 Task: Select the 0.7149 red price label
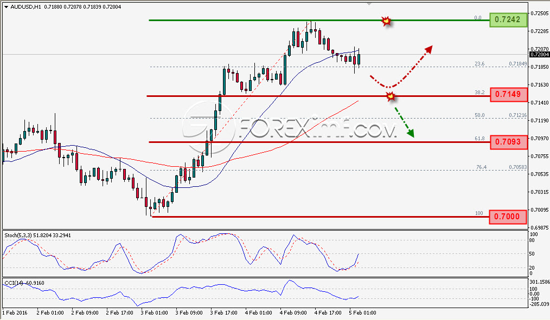tap(508, 95)
